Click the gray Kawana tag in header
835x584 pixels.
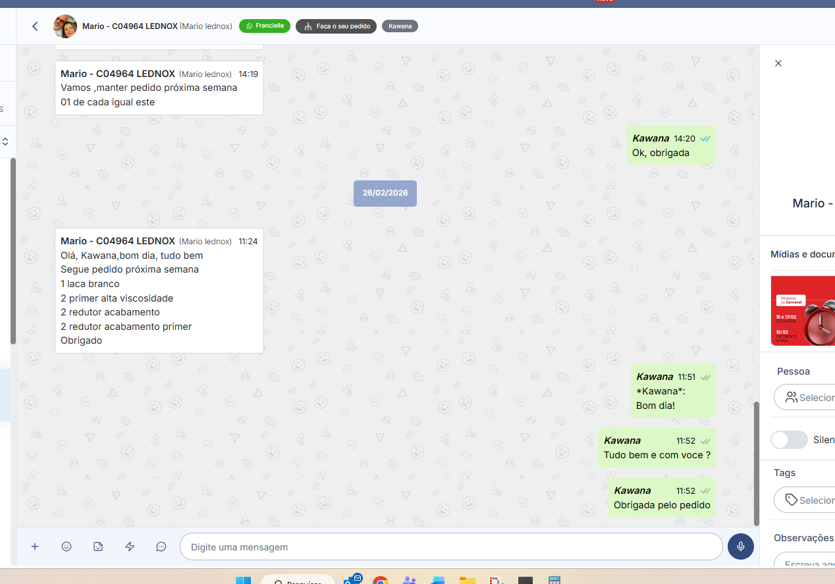pyautogui.click(x=400, y=26)
